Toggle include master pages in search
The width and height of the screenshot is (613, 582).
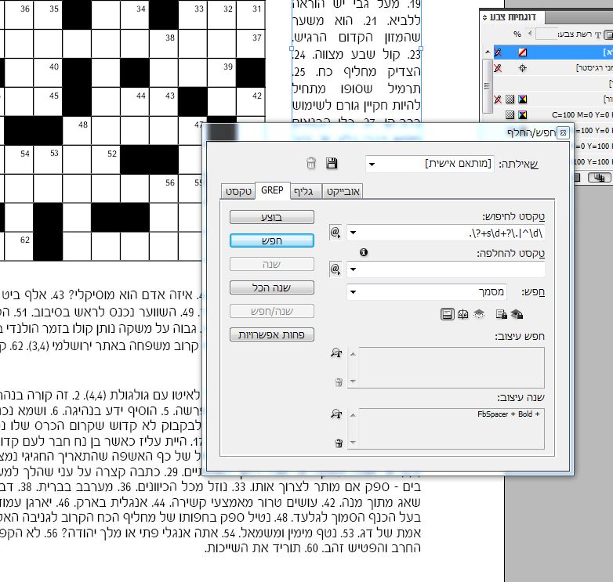(x=462, y=314)
